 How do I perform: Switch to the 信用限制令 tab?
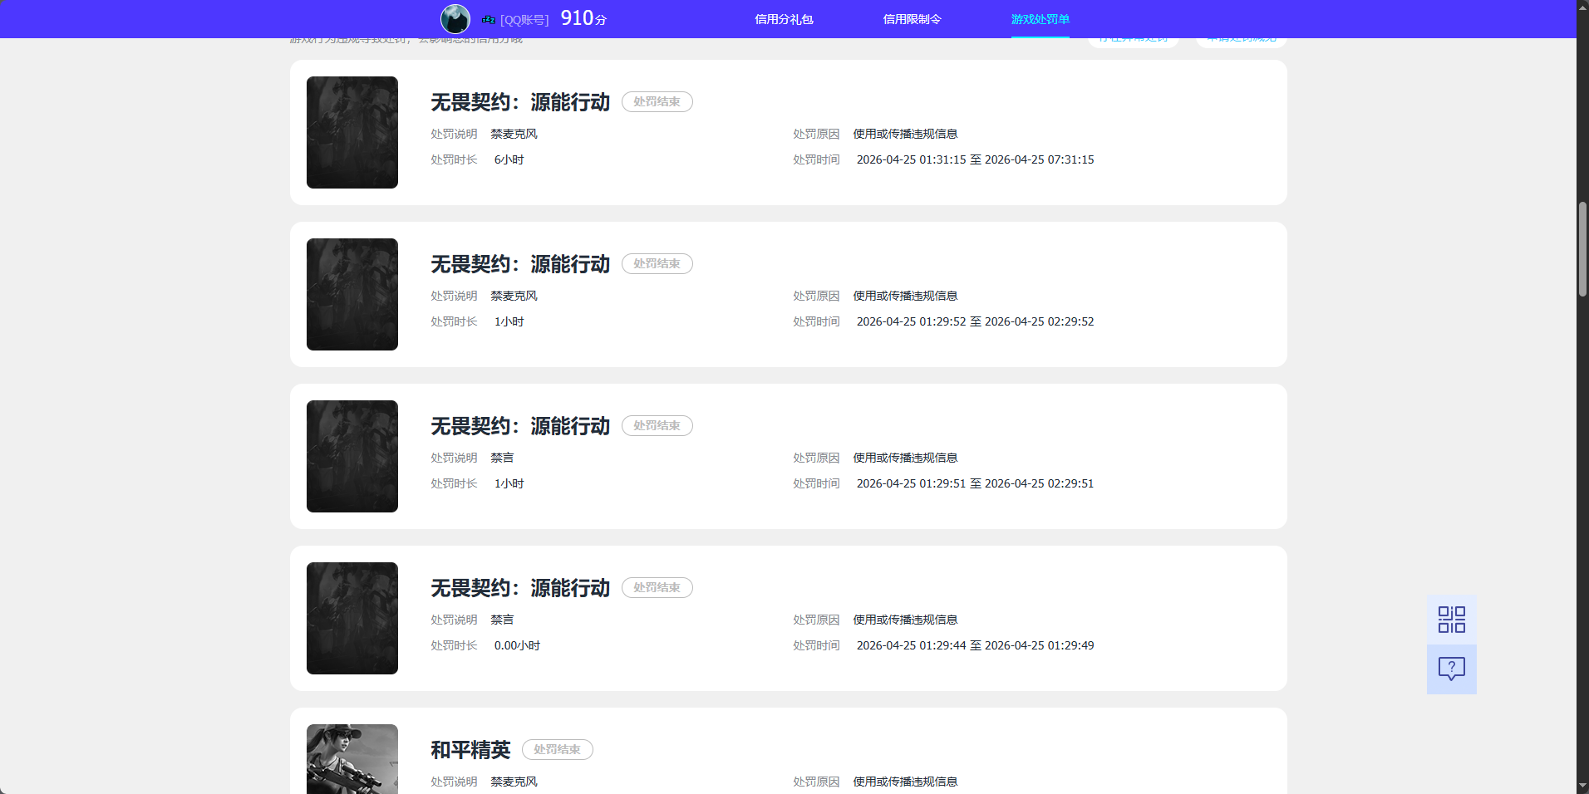coord(912,19)
